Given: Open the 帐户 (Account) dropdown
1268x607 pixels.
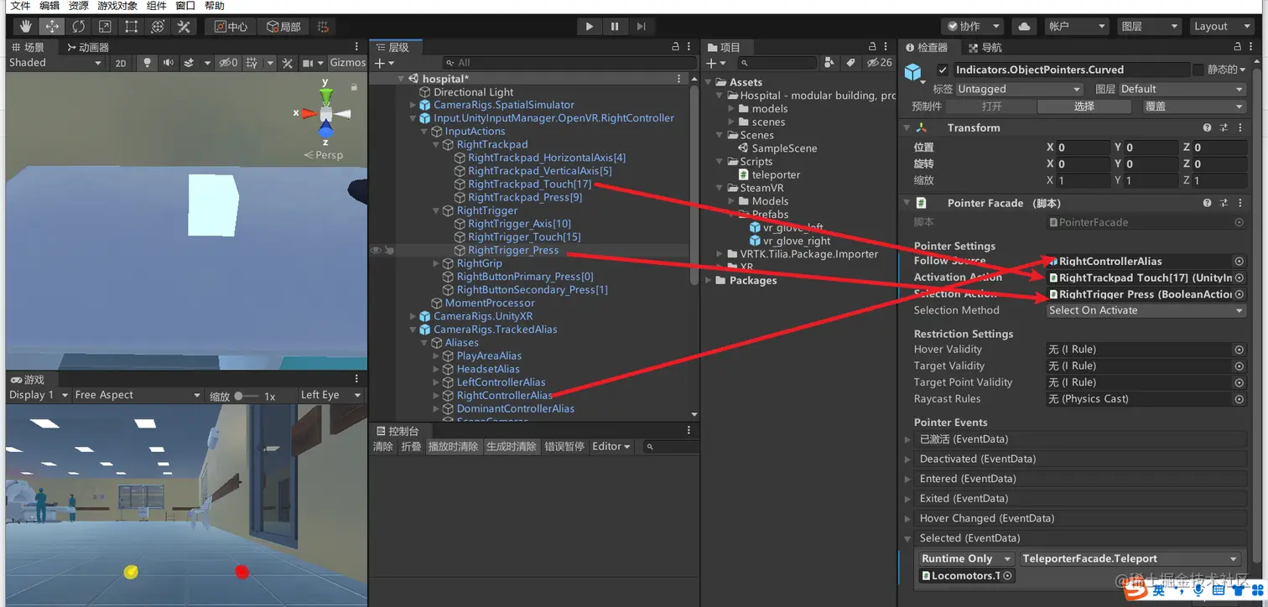Looking at the screenshot, I should (1078, 26).
